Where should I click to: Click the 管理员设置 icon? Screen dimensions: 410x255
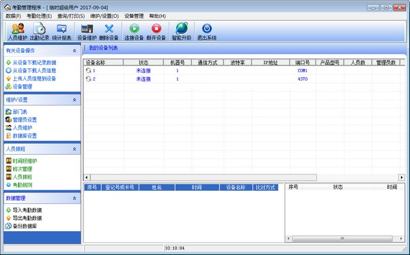(x=8, y=120)
